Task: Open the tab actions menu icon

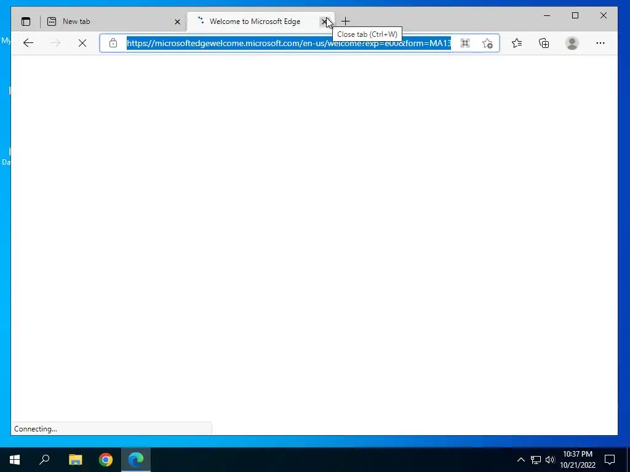Action: [26, 22]
